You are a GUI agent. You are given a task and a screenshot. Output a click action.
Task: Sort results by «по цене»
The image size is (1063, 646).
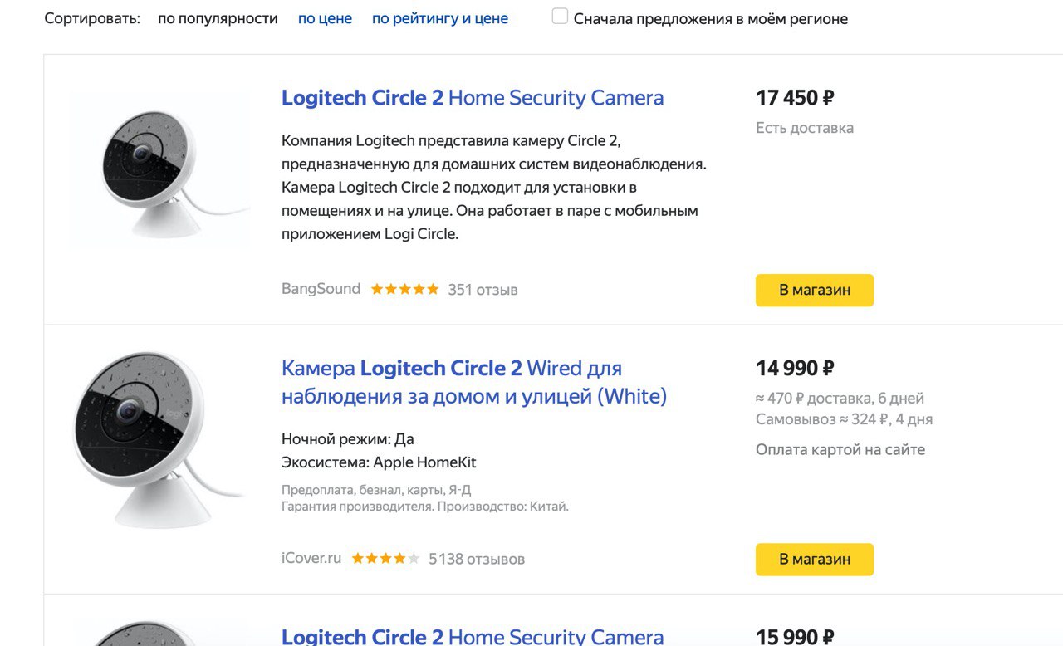325,18
